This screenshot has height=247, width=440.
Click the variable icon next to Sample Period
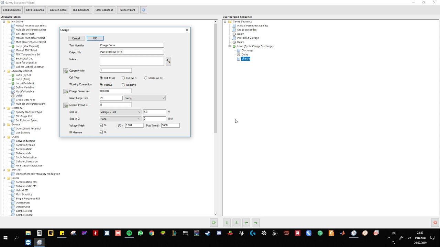66,105
